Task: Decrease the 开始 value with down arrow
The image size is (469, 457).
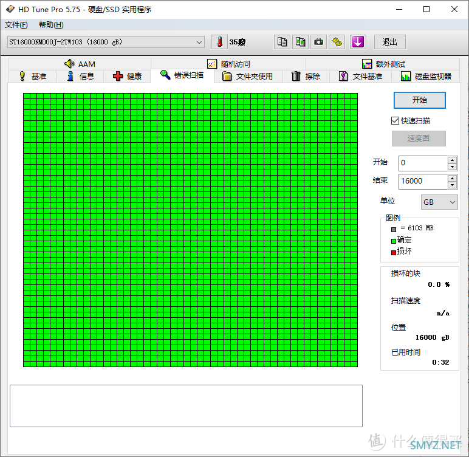Action: pyautogui.click(x=452, y=167)
